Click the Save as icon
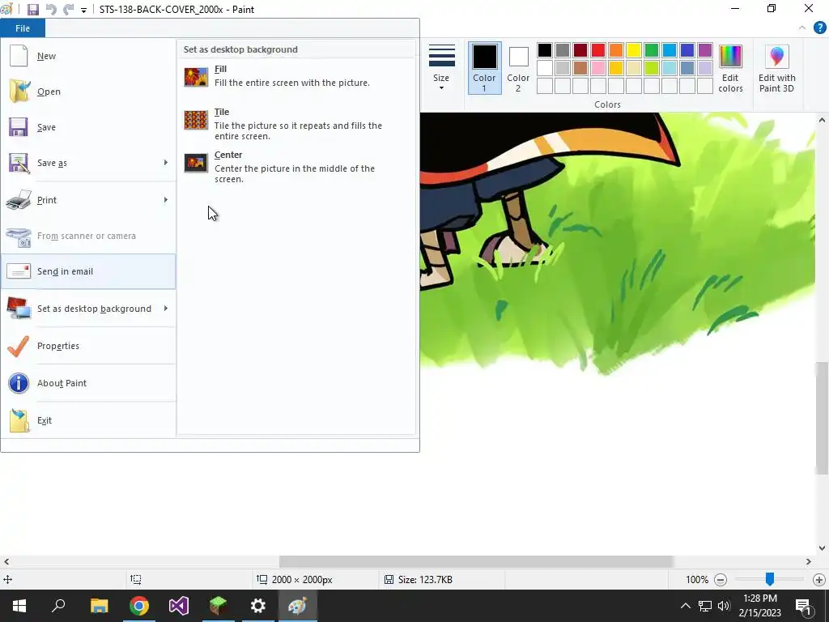The height and width of the screenshot is (622, 829). point(19,163)
